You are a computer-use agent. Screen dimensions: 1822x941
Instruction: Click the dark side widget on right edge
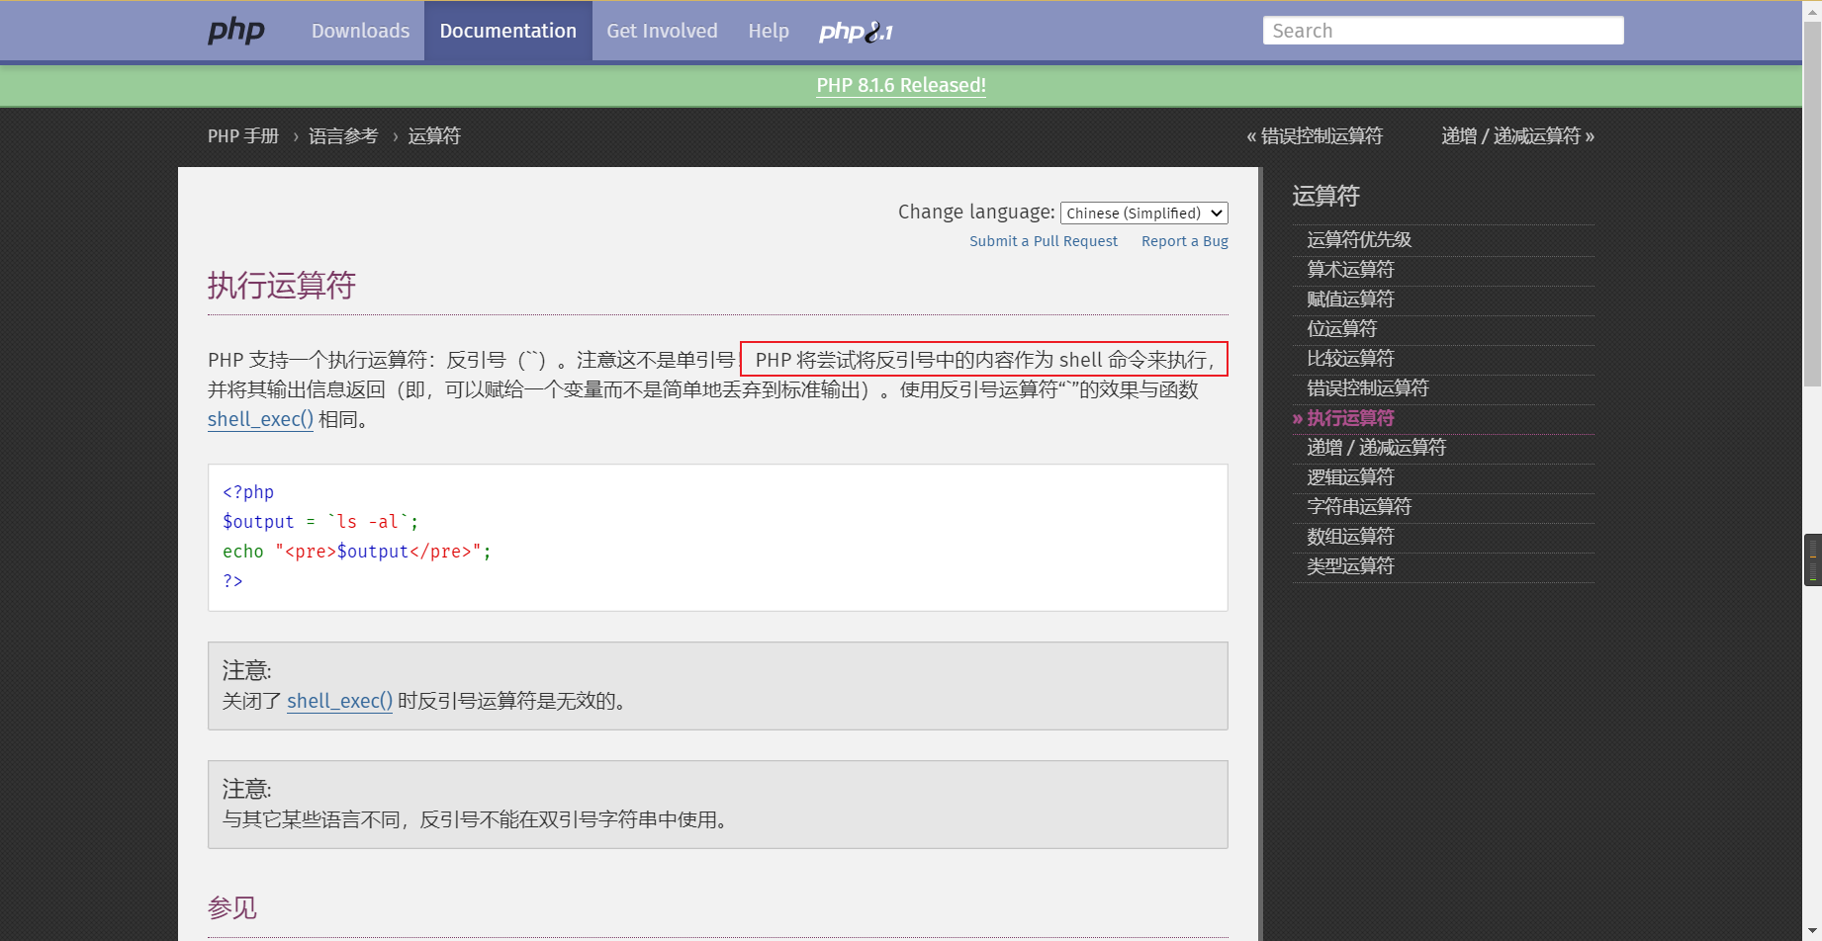coord(1813,560)
